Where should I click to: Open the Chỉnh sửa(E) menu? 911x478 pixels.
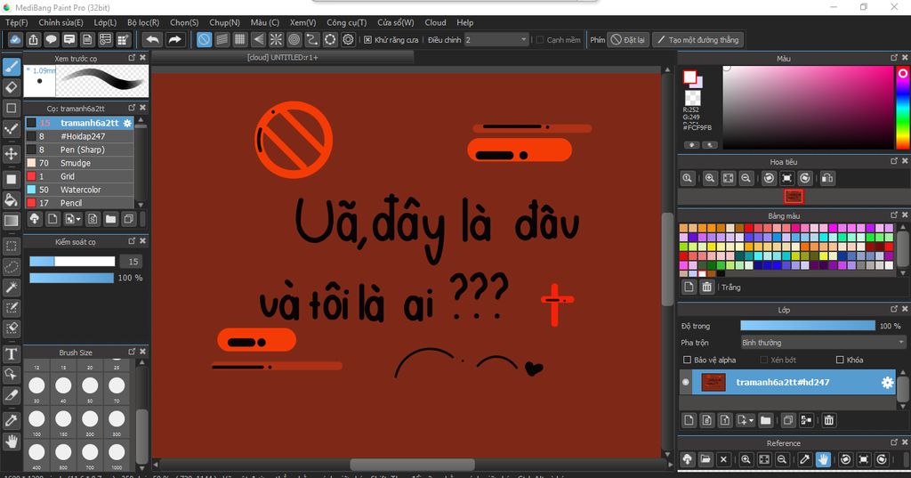pos(60,22)
